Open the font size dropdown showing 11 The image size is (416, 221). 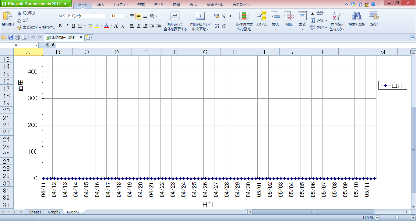126,16
